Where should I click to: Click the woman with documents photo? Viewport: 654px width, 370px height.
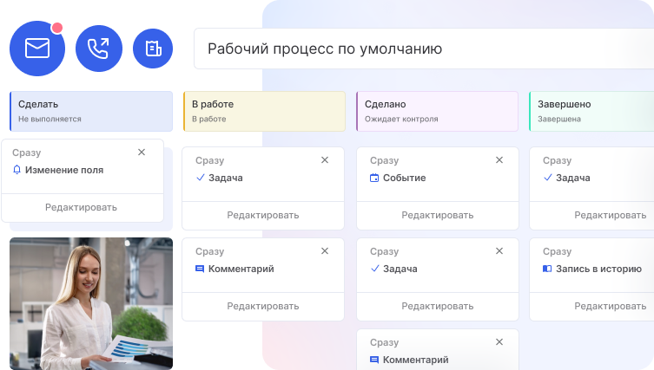(x=91, y=303)
